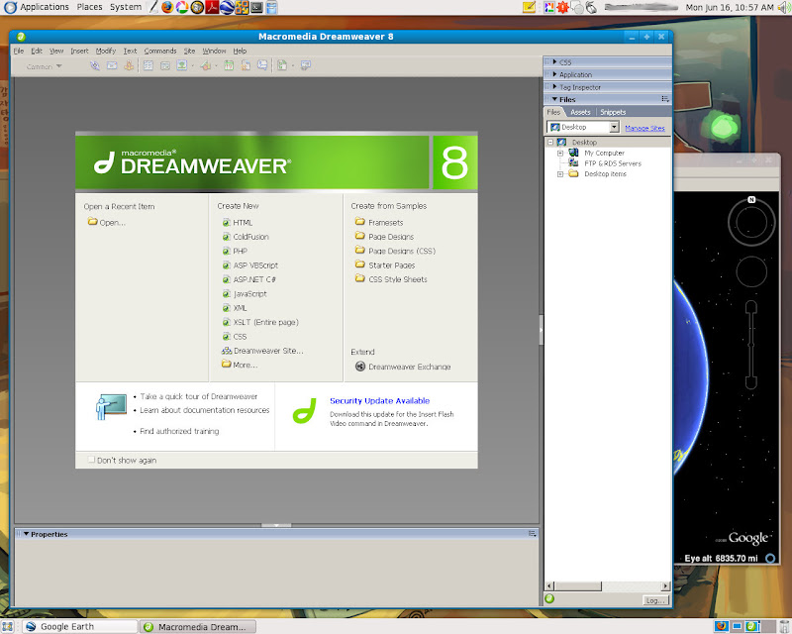Viewport: 792px width, 634px height.
Task: Collapse the Files panel group
Action: tap(554, 99)
